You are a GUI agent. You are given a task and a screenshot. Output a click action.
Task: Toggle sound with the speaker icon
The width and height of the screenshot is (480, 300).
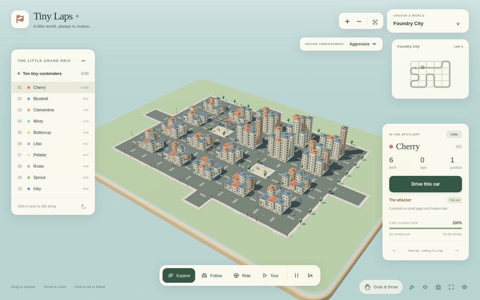click(425, 287)
